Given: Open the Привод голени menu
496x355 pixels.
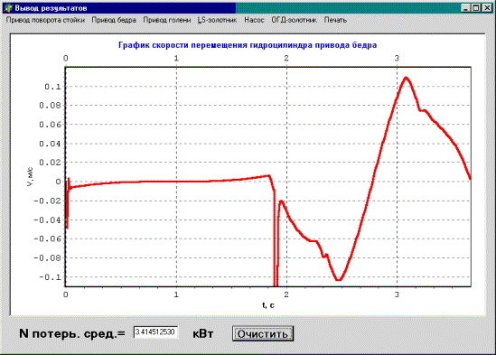Looking at the screenshot, I should [x=167, y=20].
